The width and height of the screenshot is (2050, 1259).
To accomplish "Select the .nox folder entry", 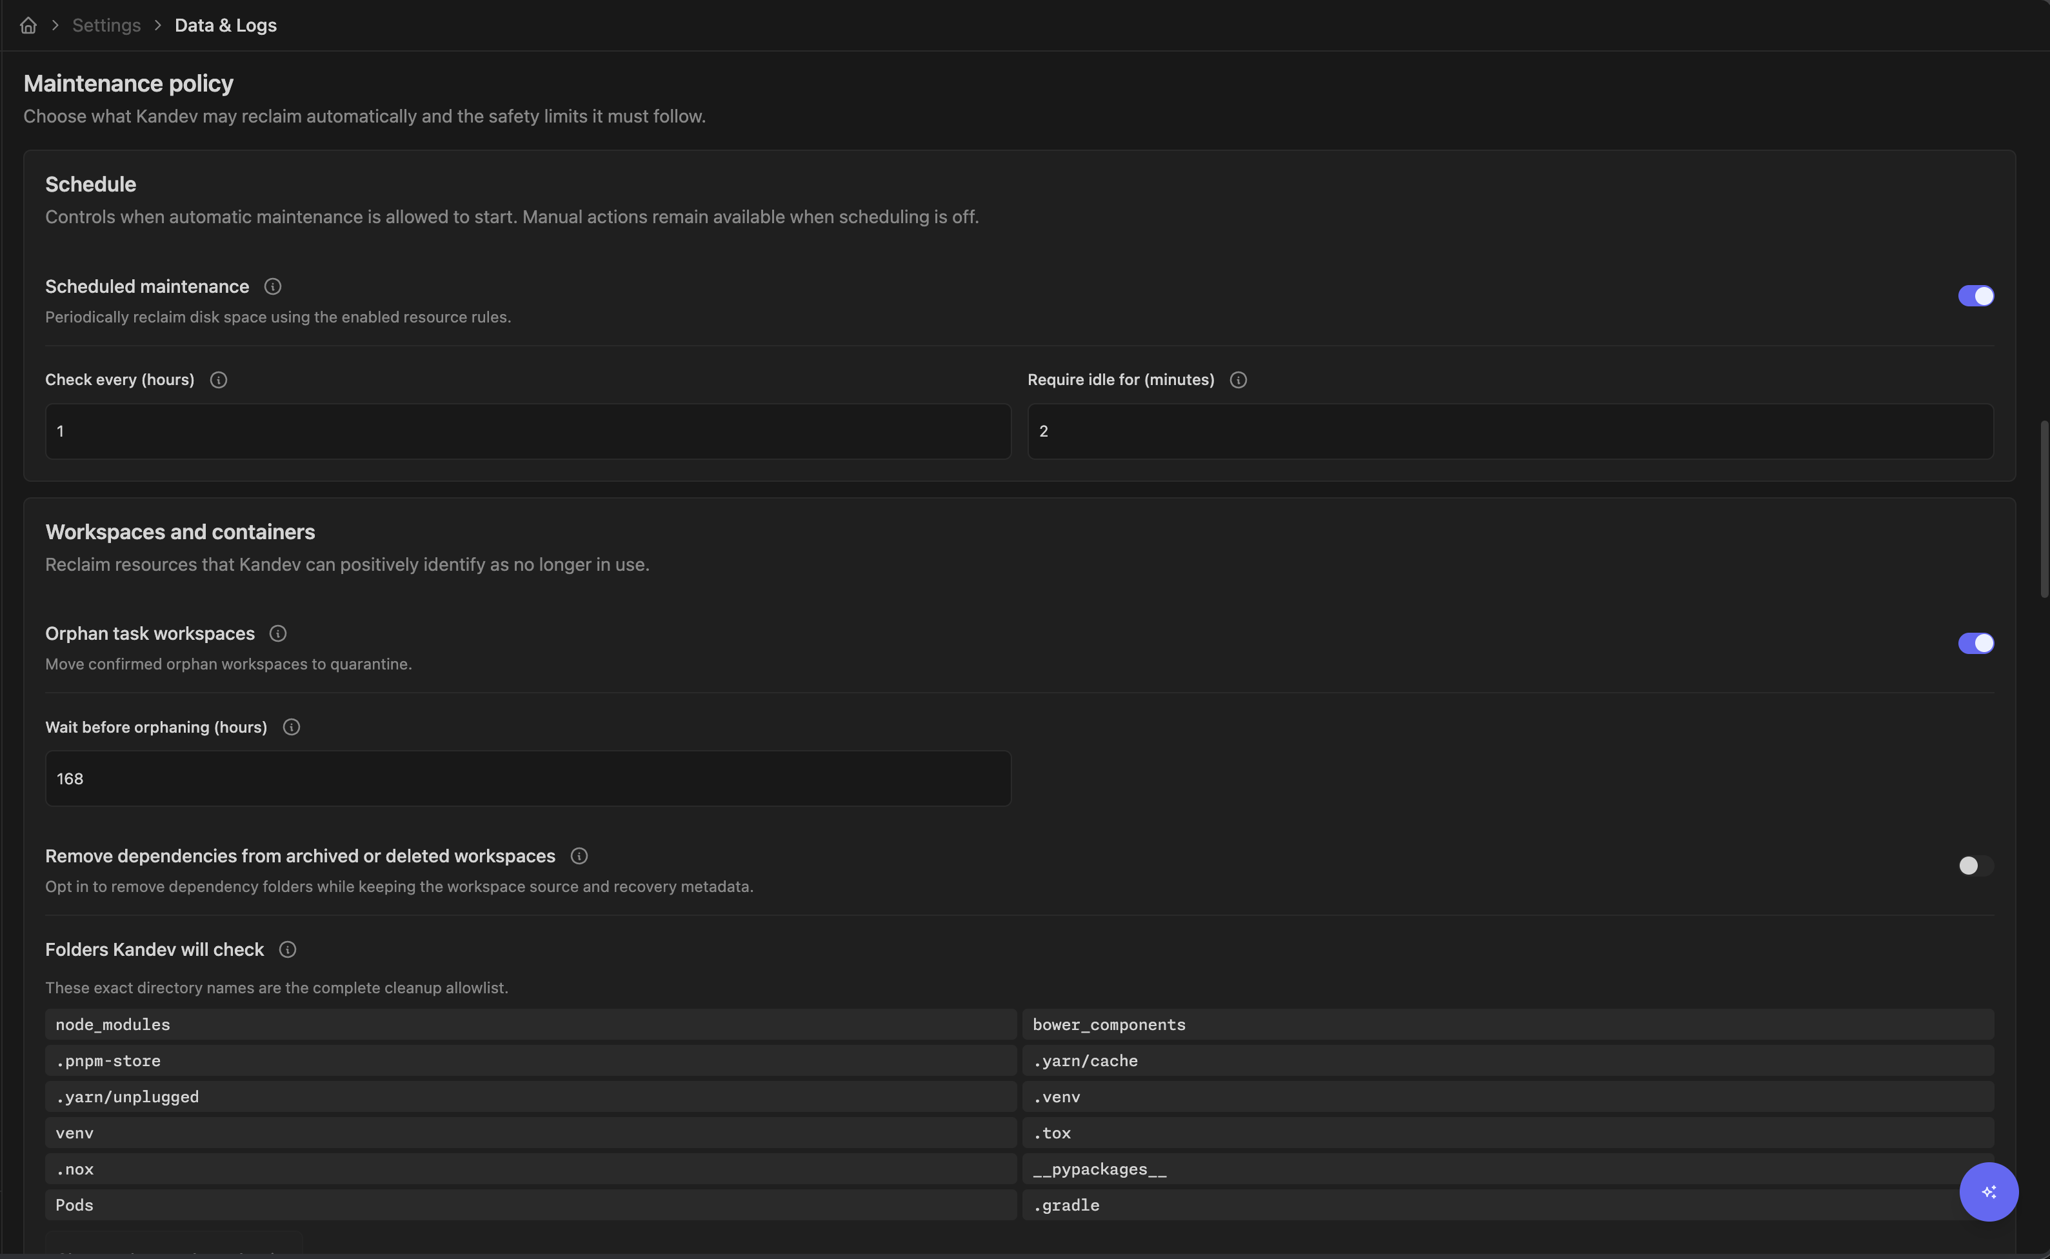I will [x=530, y=1169].
